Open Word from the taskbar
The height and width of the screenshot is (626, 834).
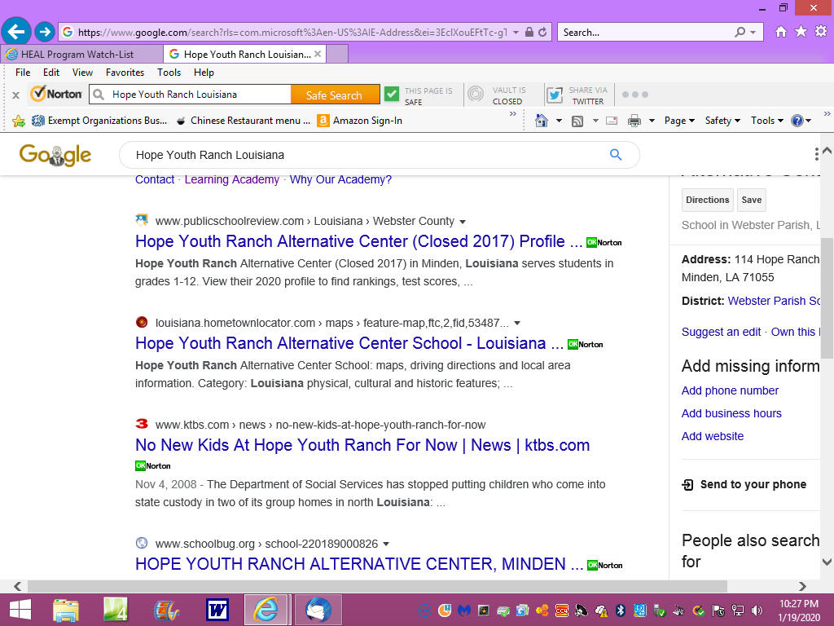217,610
